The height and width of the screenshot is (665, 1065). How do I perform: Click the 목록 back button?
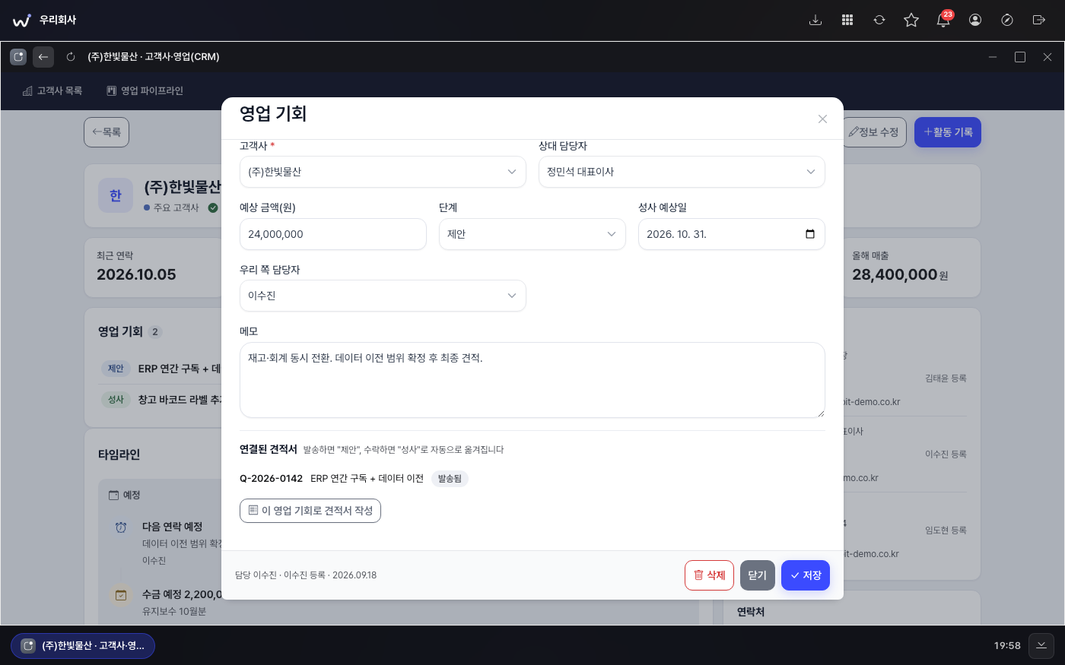(x=106, y=132)
